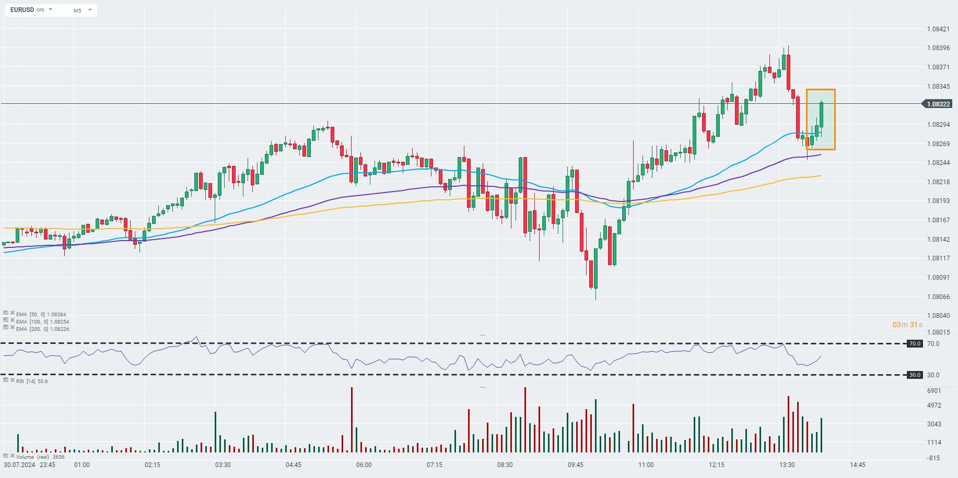Remove EMA 50 indicator via its X icon
Image resolution: width=958 pixels, height=478 pixels.
(12, 313)
